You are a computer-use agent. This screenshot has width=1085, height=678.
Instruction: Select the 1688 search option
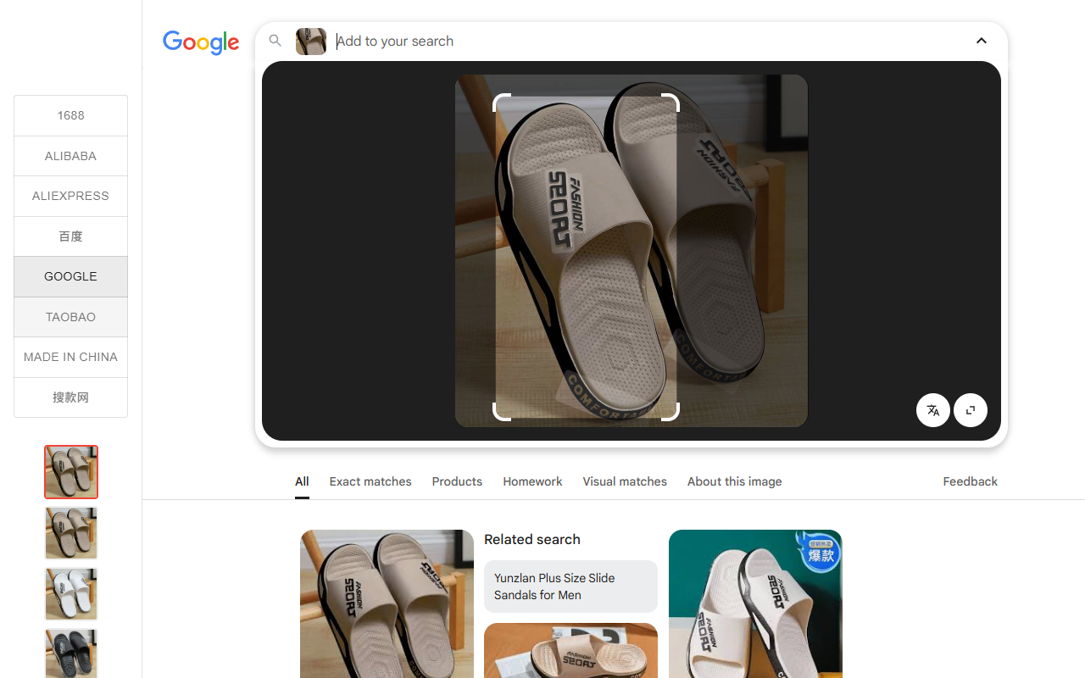tap(70, 115)
